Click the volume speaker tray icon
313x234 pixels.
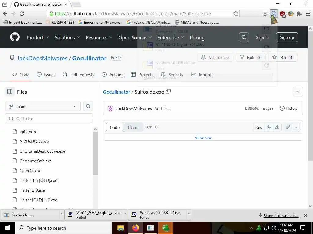click(x=274, y=228)
